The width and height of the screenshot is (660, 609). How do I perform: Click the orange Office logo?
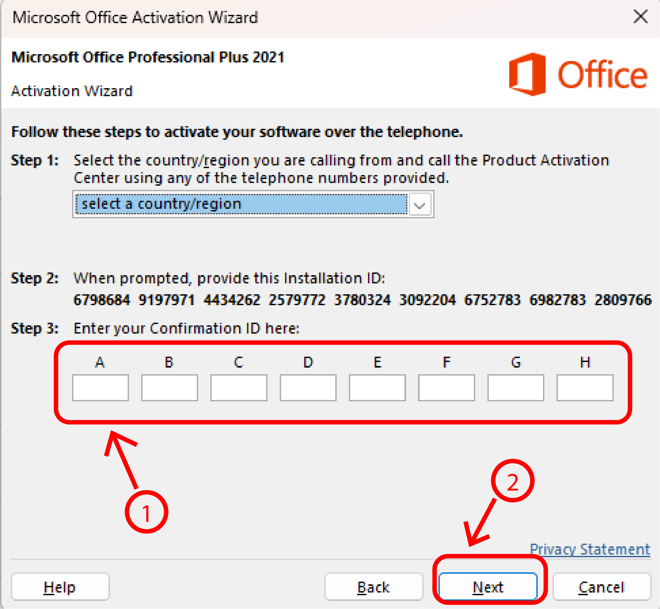578,74
